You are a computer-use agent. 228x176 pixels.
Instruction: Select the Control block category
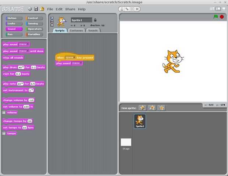[35, 18]
